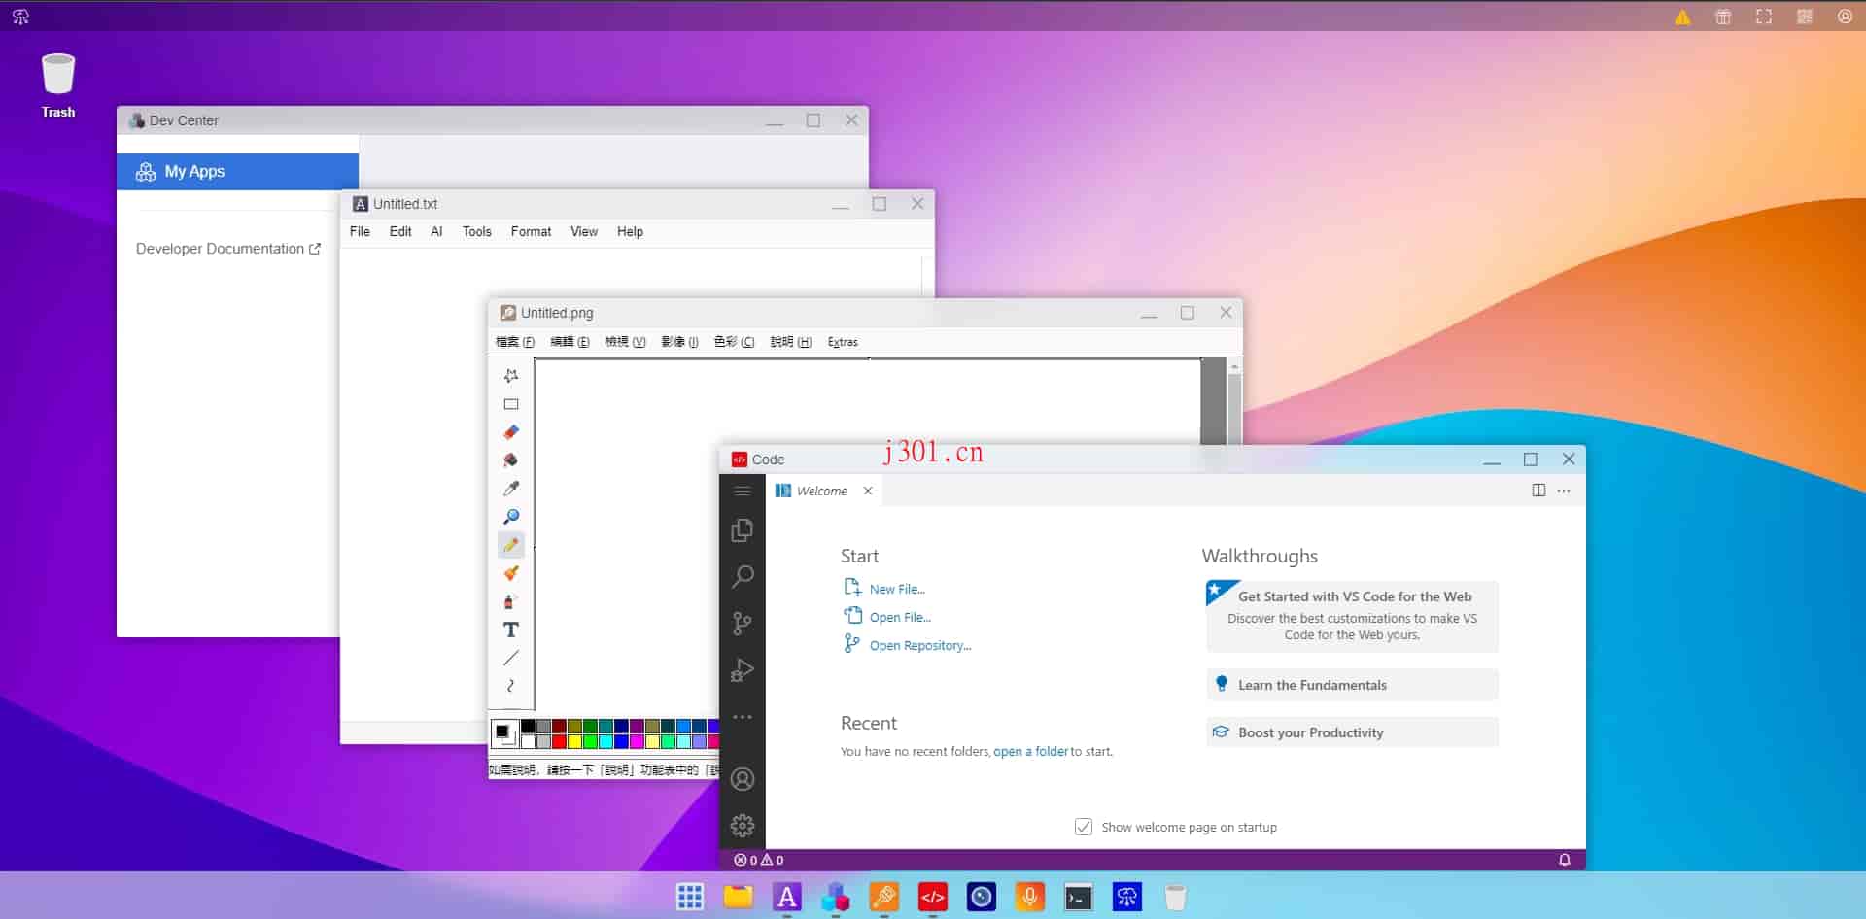Viewport: 1866px width, 919px height.
Task: Open Explorer in Code activity bar
Action: coord(743,529)
